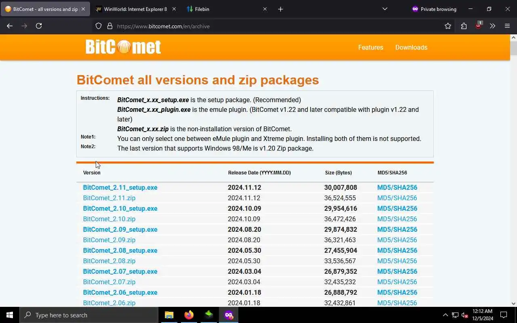Screen dimensions: 517x323
Task: List all tabs dropdown arrow
Action: (x=385, y=9)
